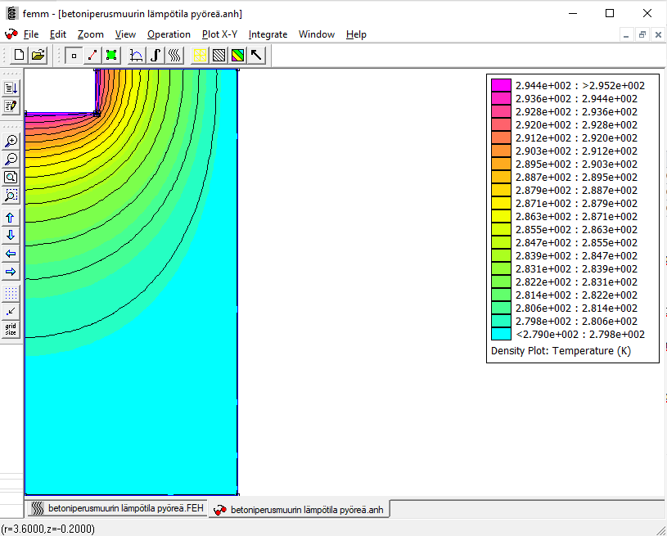This screenshot has height=536, width=667.
Task: Click the integral tool icon
Action: [x=155, y=56]
